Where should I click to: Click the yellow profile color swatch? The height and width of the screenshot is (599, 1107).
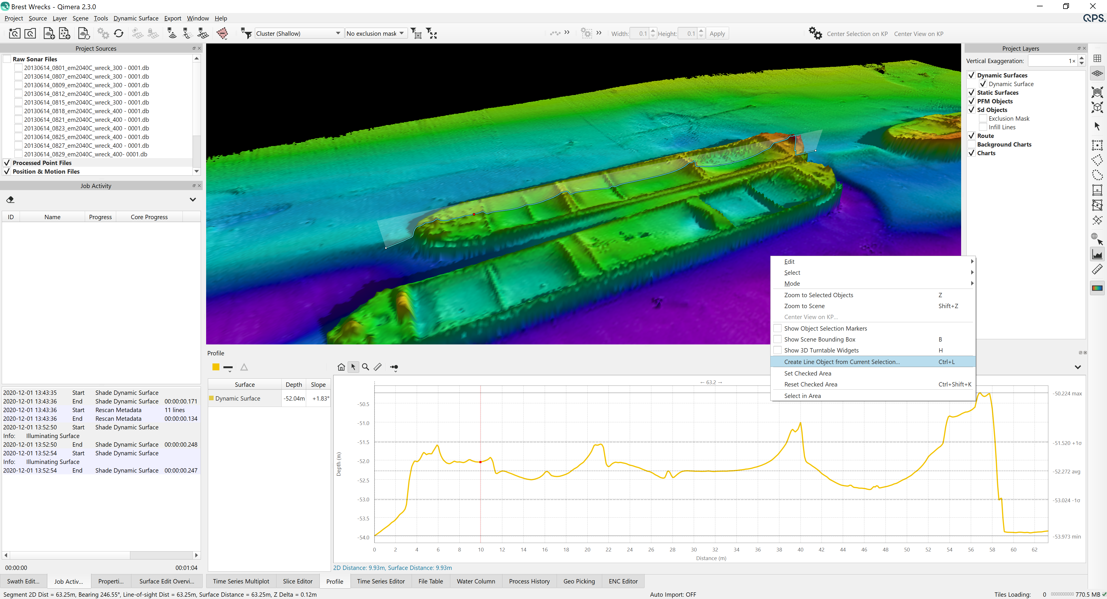tap(216, 367)
